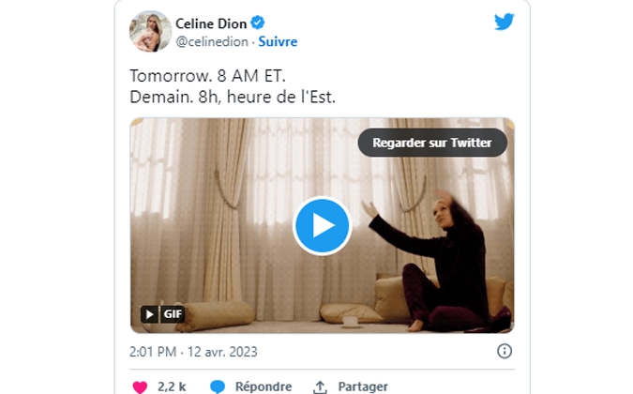
Task: Like the tweet with heart icon
Action: tap(140, 386)
